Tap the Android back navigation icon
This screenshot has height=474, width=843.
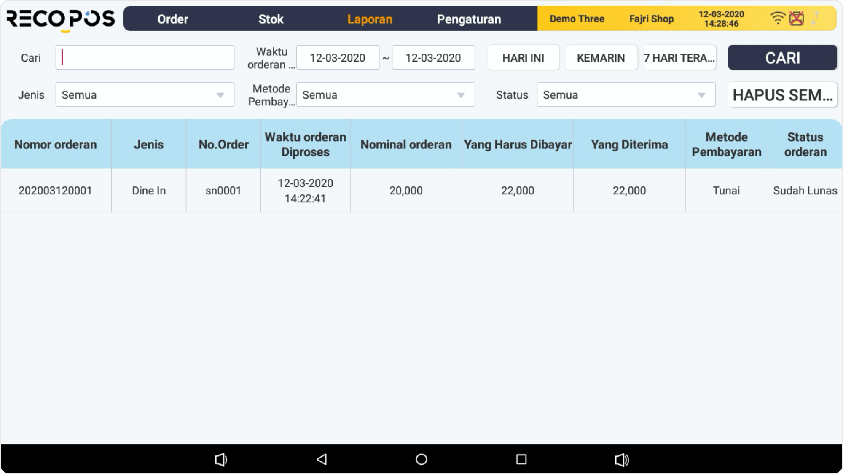point(322,459)
